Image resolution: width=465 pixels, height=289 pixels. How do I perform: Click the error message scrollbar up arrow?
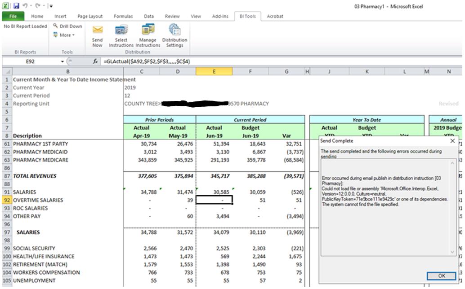(x=452, y=163)
